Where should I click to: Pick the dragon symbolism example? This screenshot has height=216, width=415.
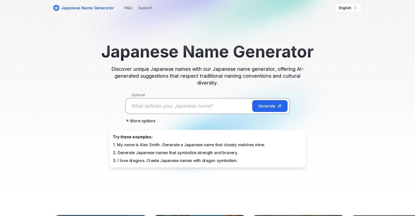pos(175,161)
